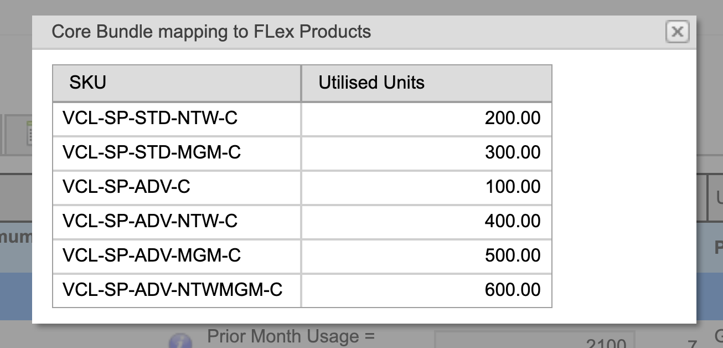This screenshot has width=723, height=348.
Task: Click the Utilised Units column header
Action: pos(371,83)
